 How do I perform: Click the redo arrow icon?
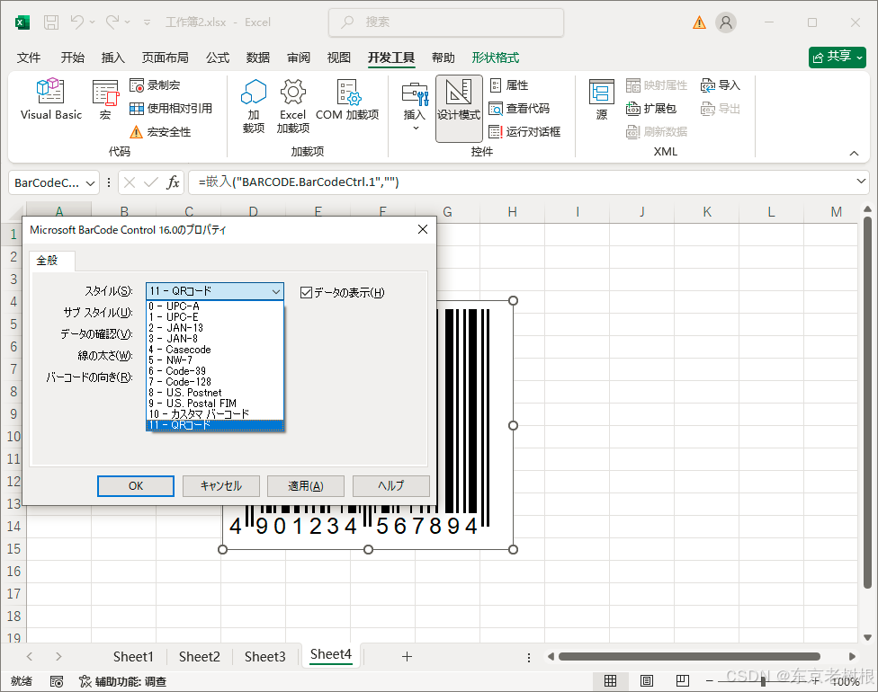(112, 22)
